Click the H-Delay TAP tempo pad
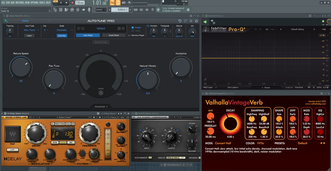This screenshot has height=171, width=331. pos(12,134)
